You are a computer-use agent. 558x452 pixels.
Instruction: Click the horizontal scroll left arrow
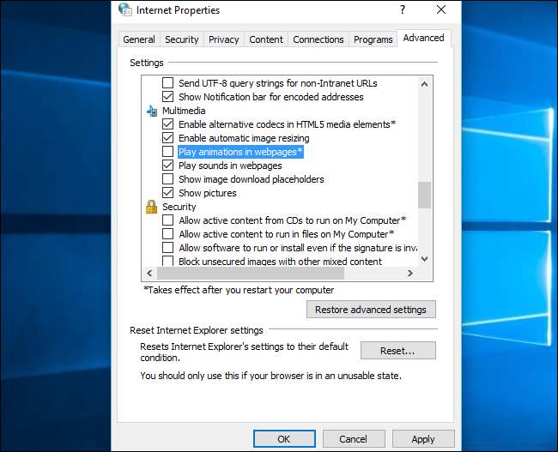149,273
